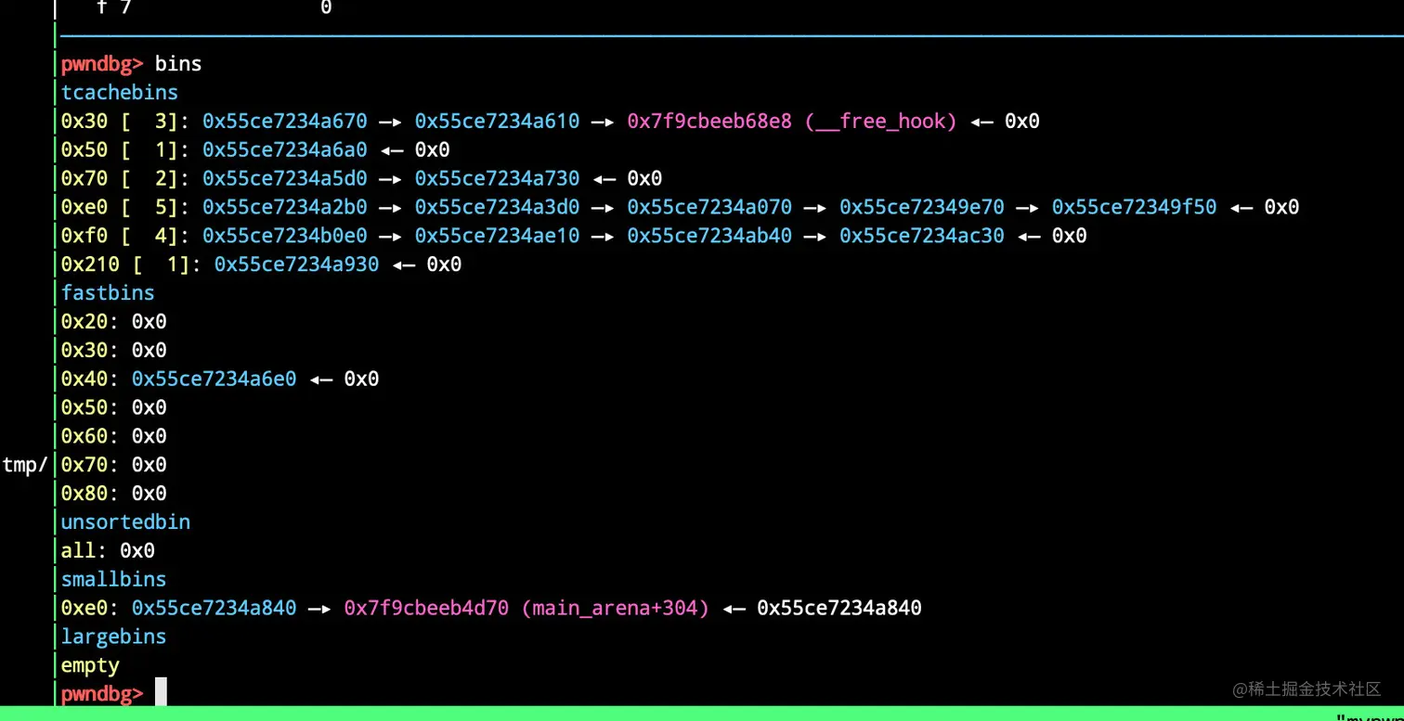
Task: Click address 0x55ce72349f50 ending 0xe0 chain
Action: [1134, 207]
